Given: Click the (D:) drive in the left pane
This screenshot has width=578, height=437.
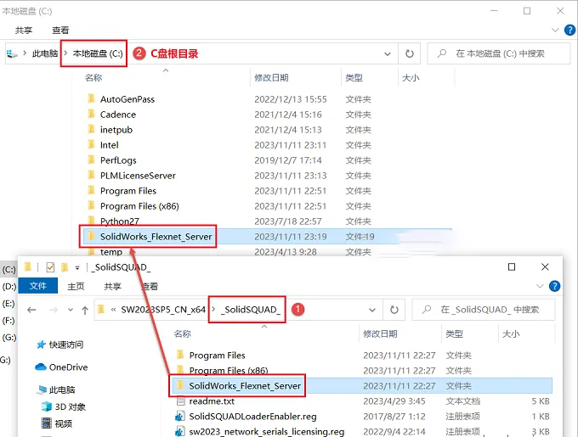Looking at the screenshot, I should pos(8,287).
